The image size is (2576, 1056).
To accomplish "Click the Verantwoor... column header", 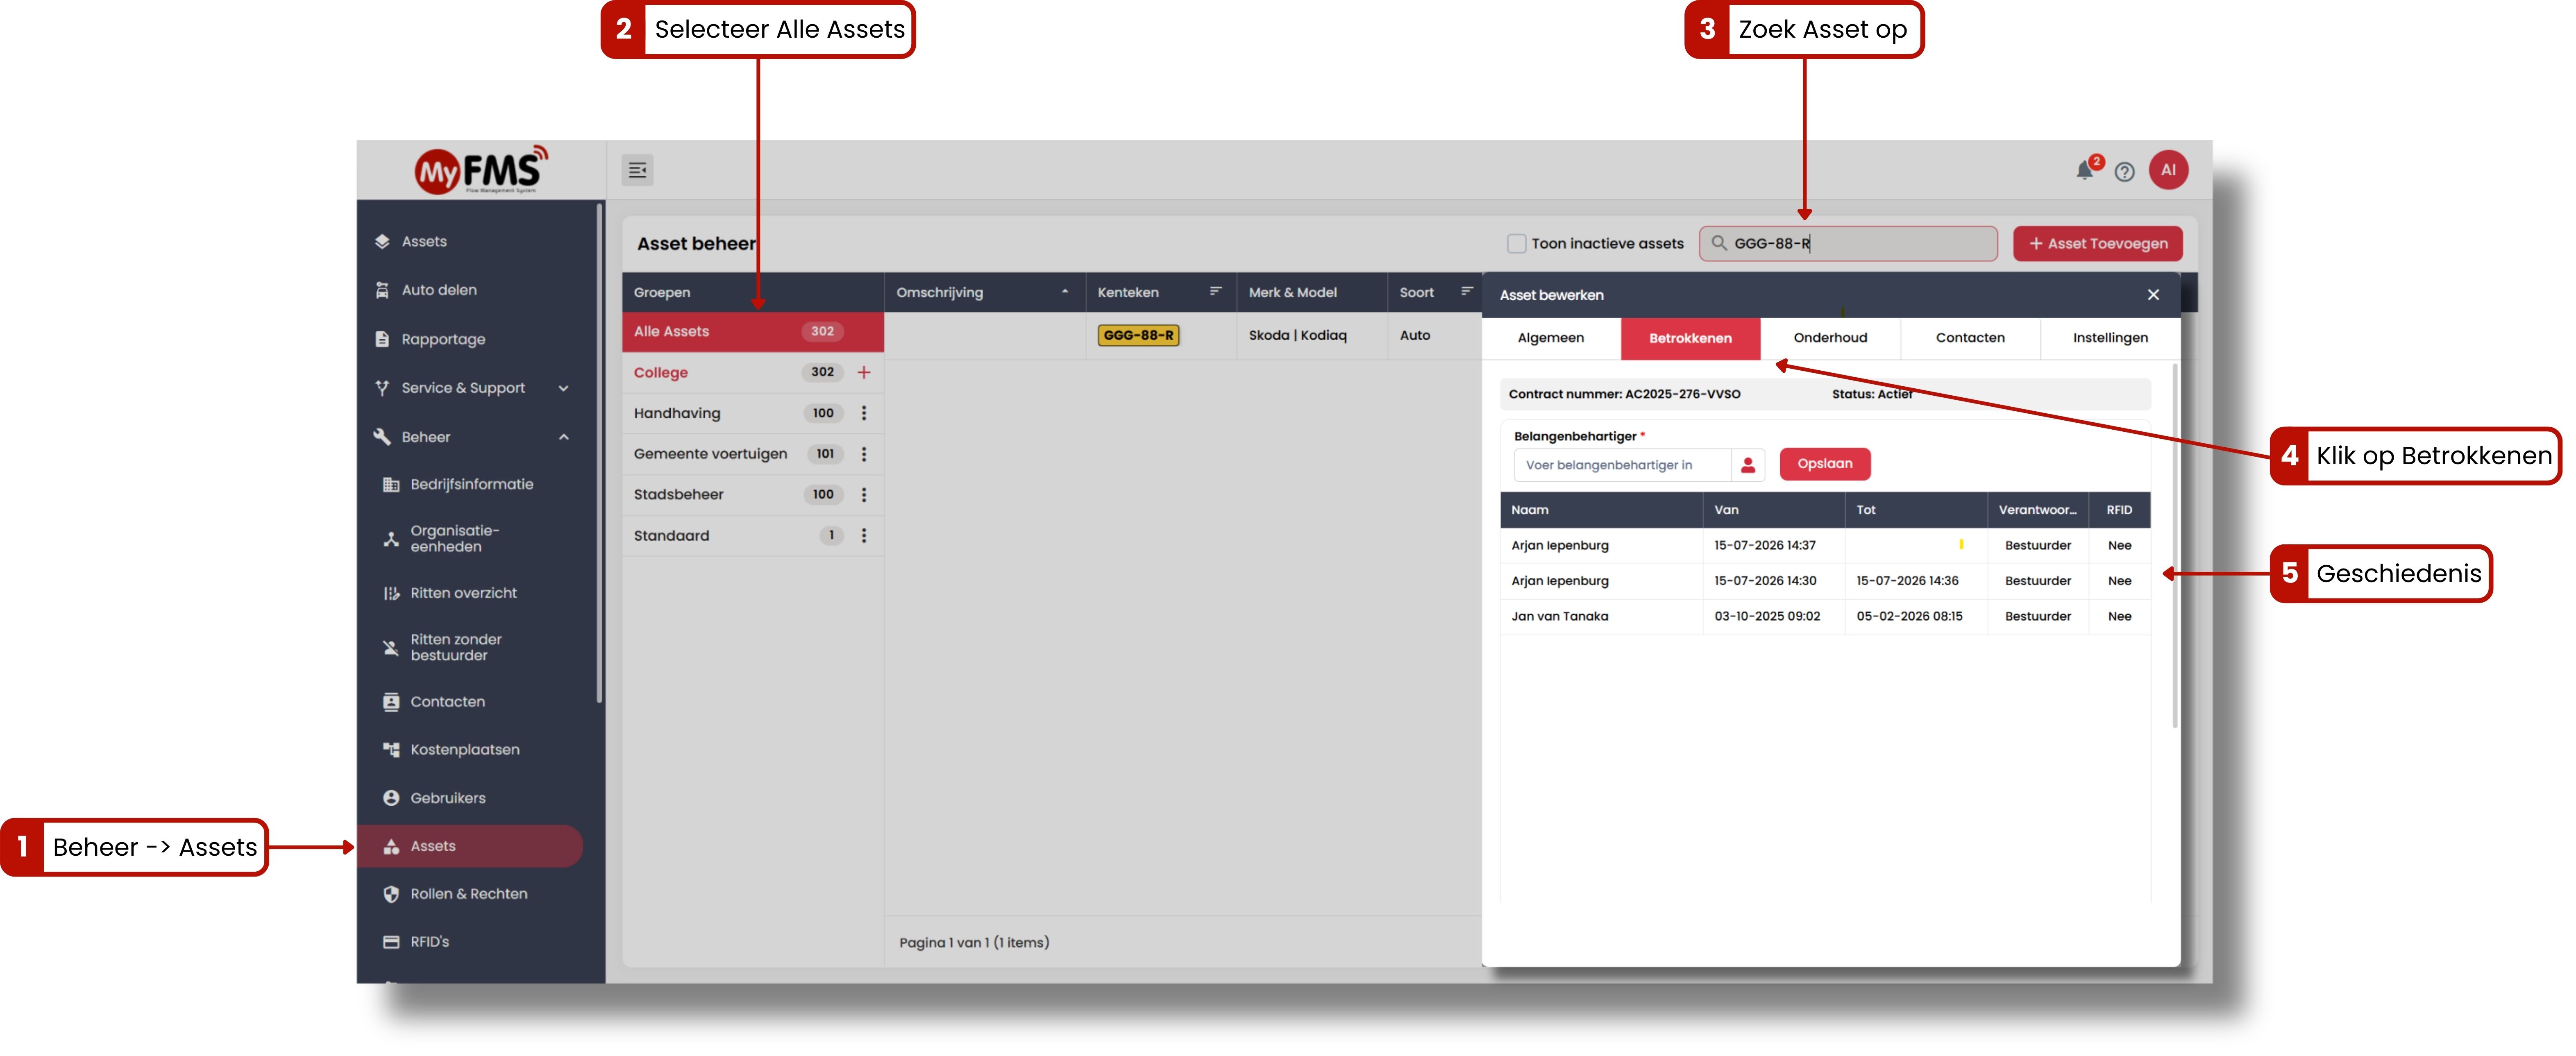I will click(2038, 510).
